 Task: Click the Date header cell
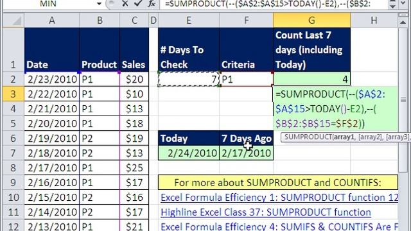click(x=51, y=49)
